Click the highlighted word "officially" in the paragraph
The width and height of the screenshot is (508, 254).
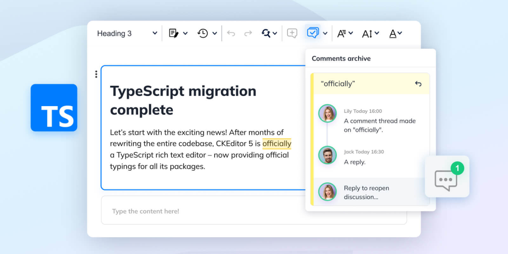(277, 143)
